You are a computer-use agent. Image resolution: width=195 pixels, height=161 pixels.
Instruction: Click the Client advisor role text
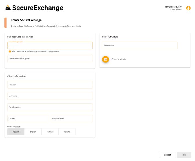point(176,9)
